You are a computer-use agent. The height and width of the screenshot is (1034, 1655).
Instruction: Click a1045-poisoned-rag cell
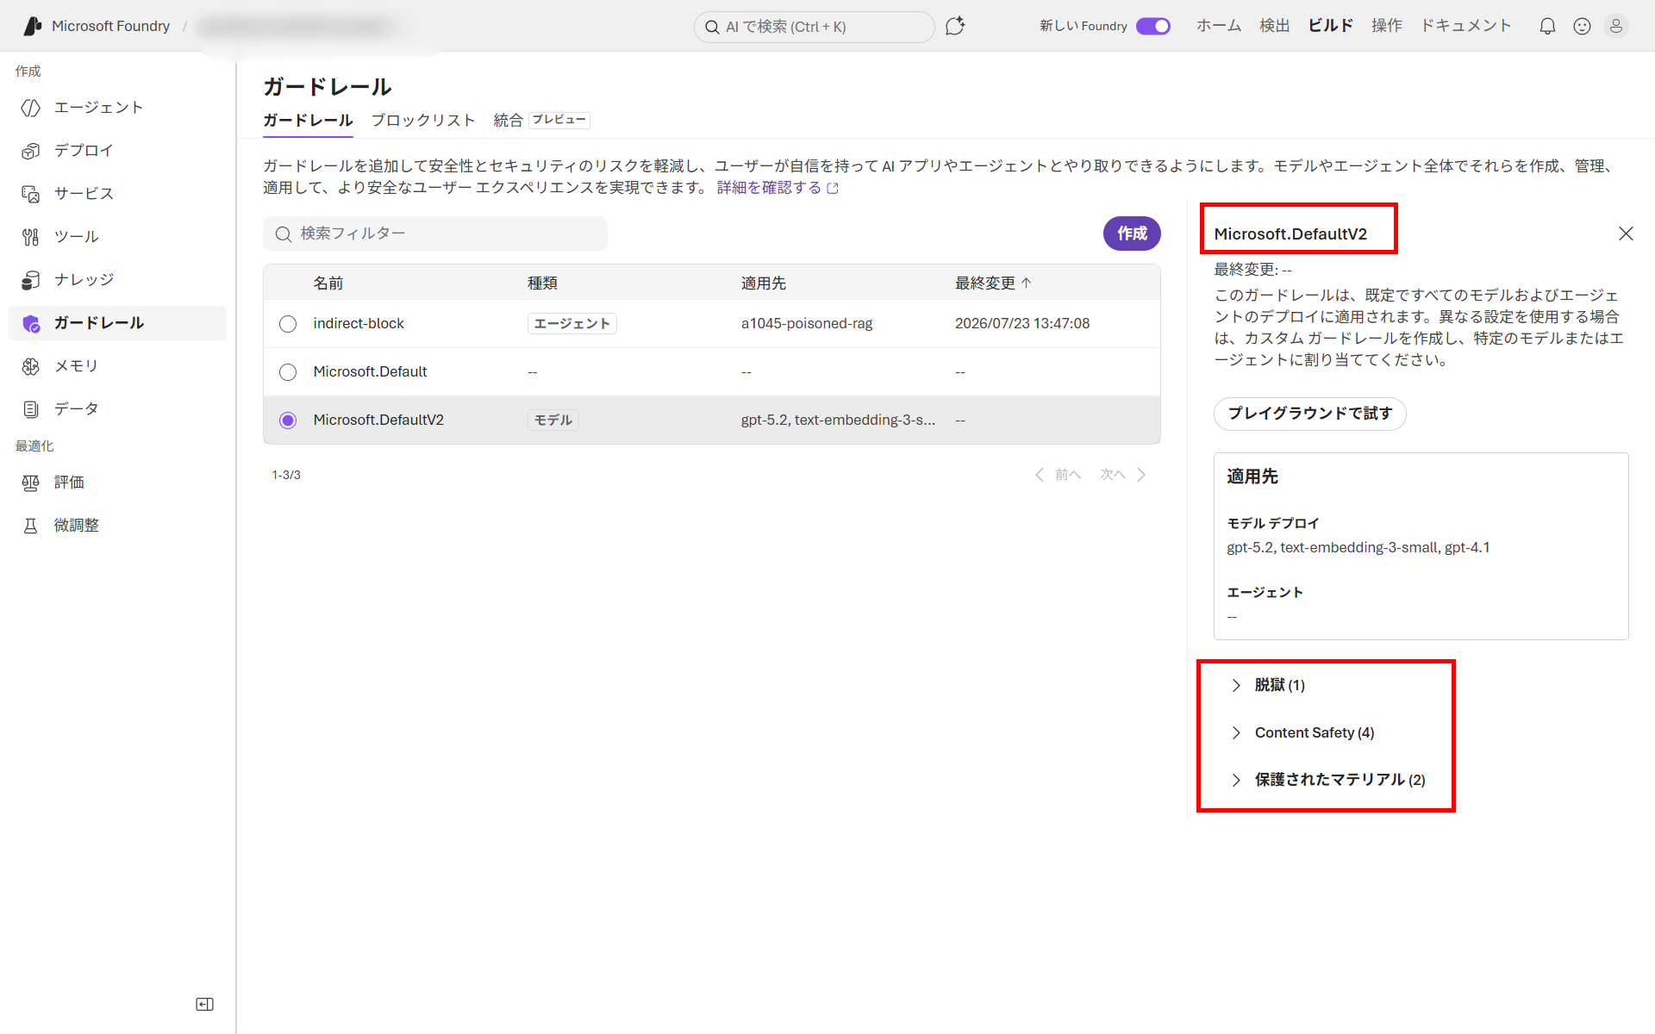click(x=807, y=324)
